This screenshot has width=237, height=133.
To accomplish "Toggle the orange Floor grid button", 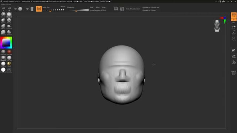I will pyautogui.click(x=234, y=20).
